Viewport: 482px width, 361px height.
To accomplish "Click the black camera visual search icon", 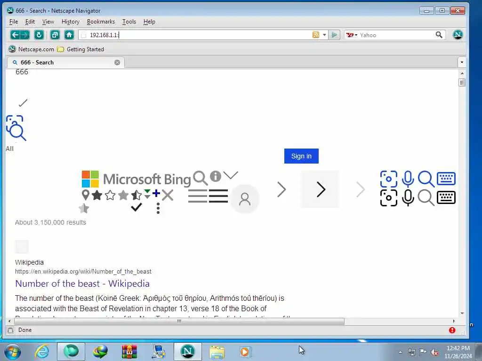I will tap(388, 198).
